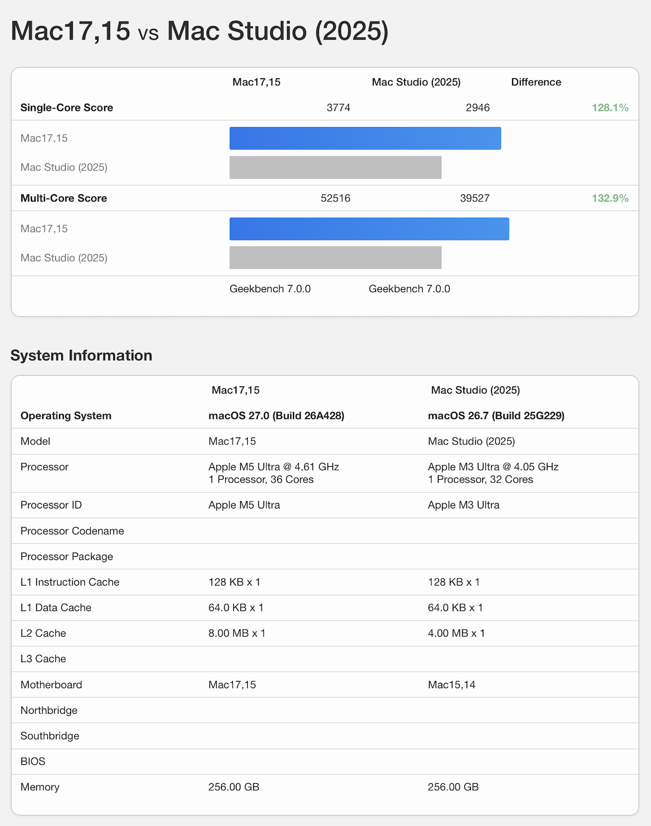Viewport: 651px width, 826px height.
Task: Select "128 KB x 1" in the Mac17,15 column
Action: pos(234,582)
